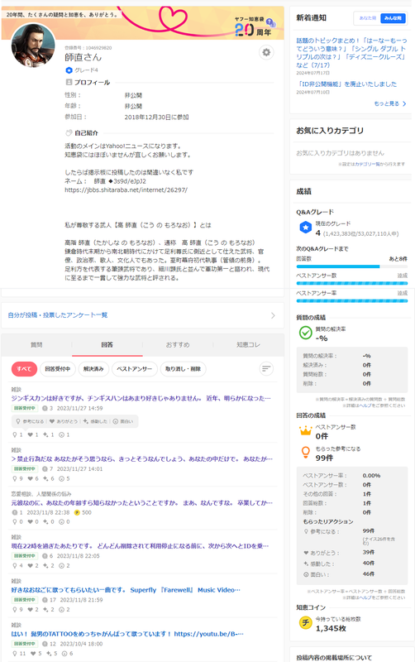Open 元彼なのに answer link

(x=142, y=503)
